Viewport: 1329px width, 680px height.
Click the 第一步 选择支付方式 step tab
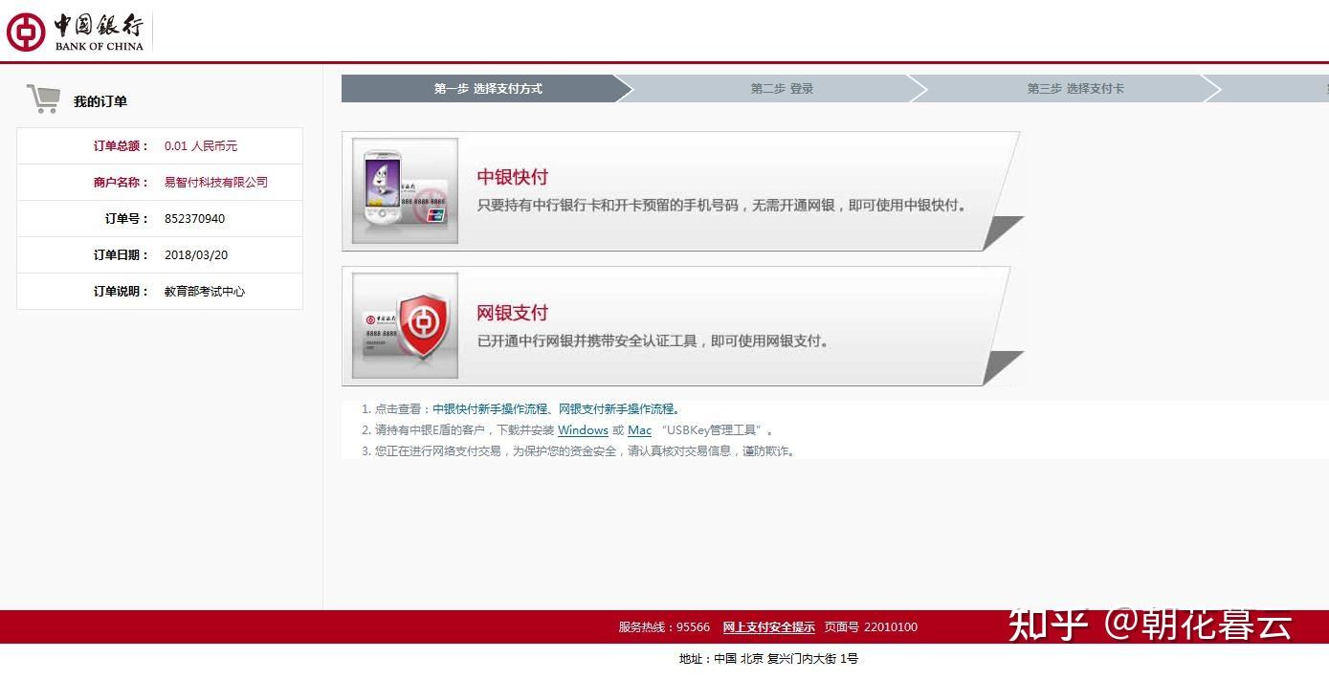pos(487,89)
